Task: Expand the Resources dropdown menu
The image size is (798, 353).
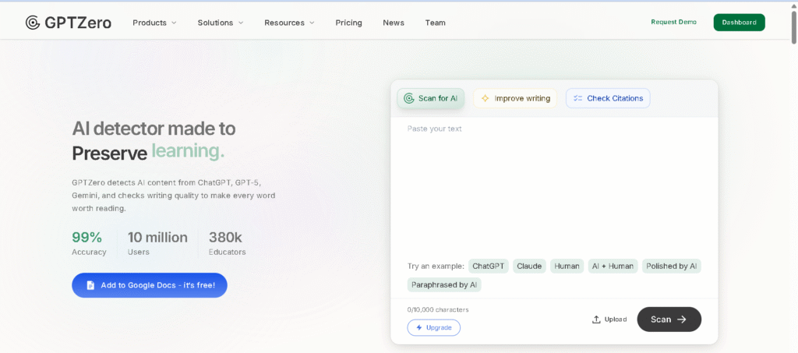Action: coord(289,23)
